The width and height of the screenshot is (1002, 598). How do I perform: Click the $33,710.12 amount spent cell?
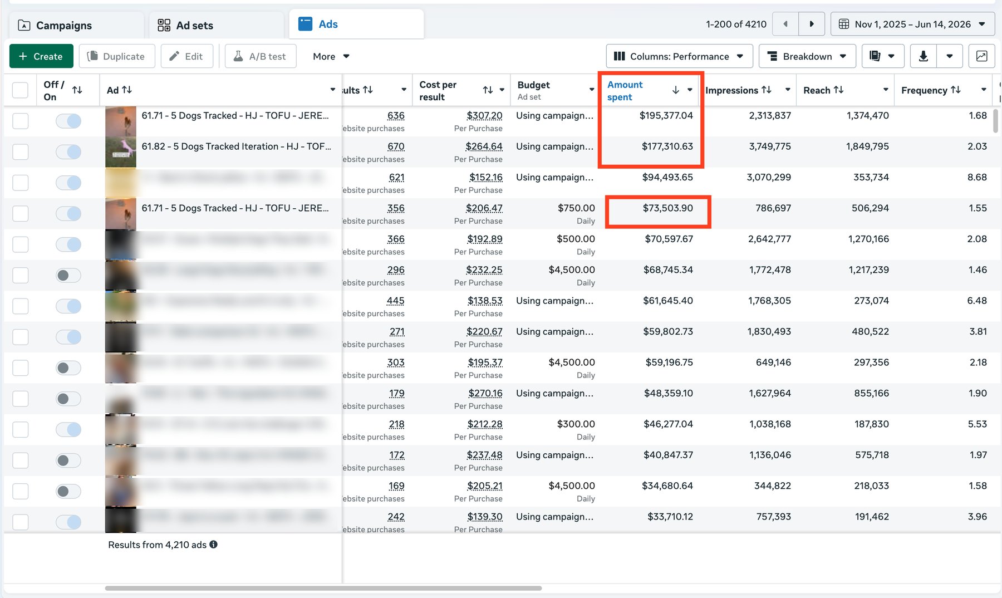670,517
